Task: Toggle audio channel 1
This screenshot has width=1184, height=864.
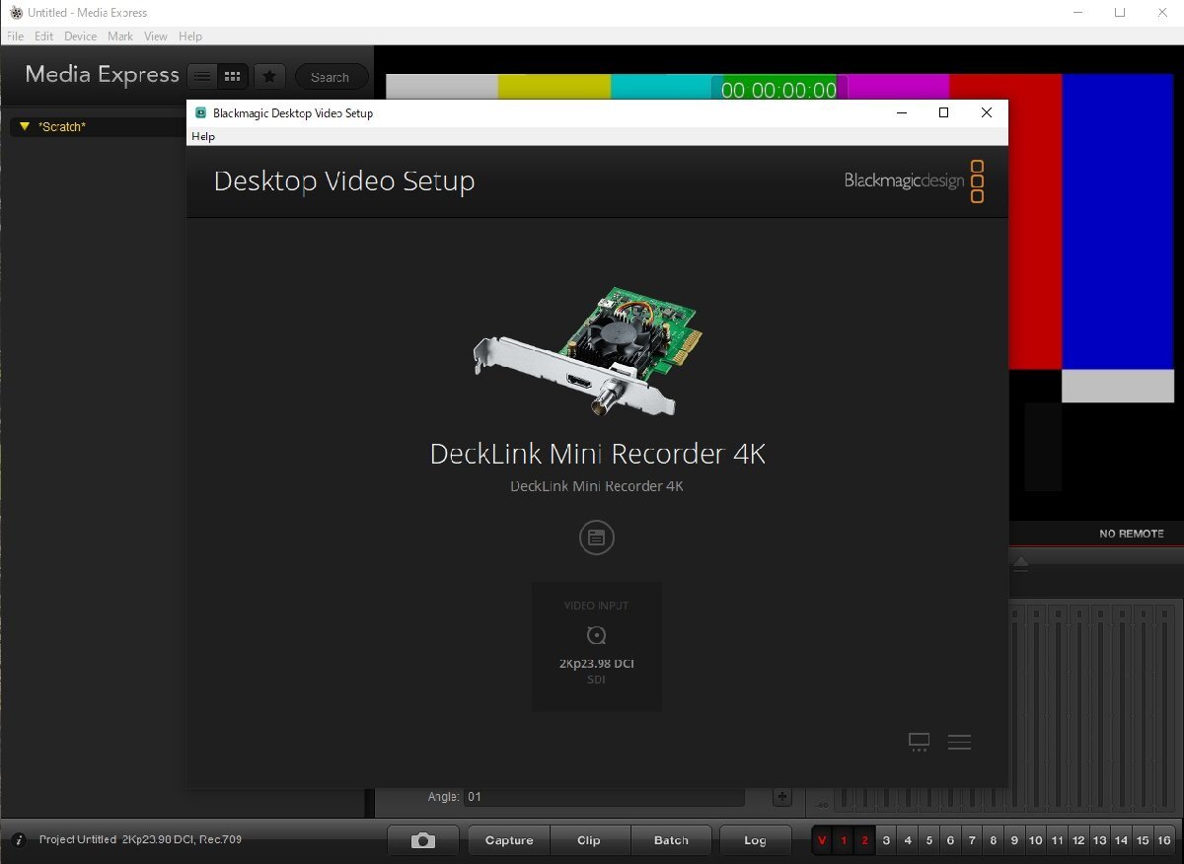Action: point(844,840)
